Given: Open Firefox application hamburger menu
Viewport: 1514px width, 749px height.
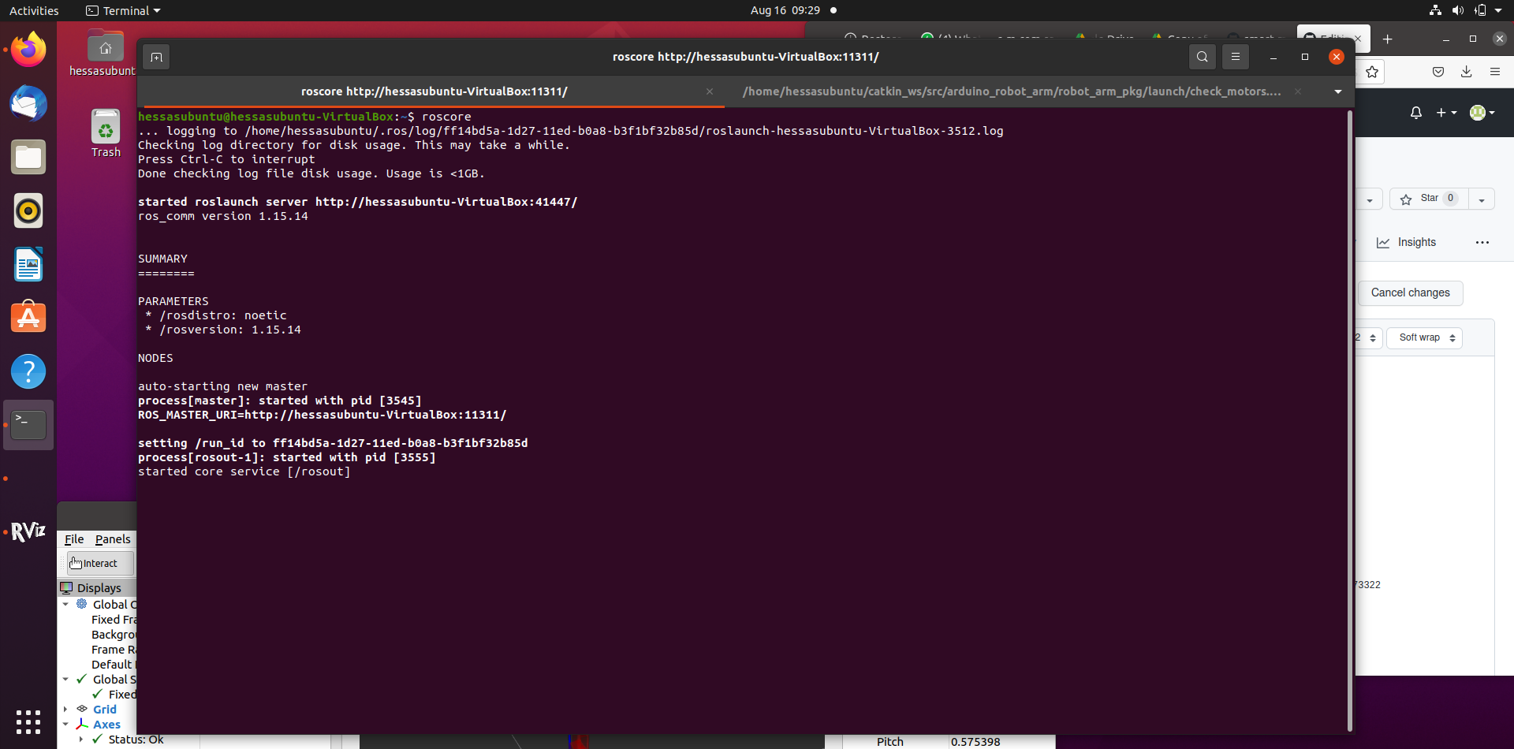Looking at the screenshot, I should (x=1495, y=72).
